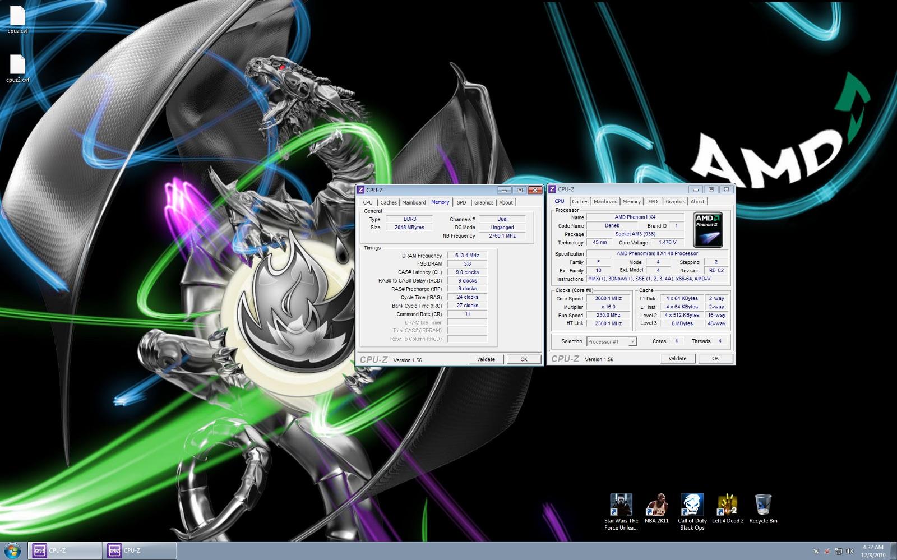Switch to SPD tab in the Memory window
897x560 pixels.
coord(461,203)
